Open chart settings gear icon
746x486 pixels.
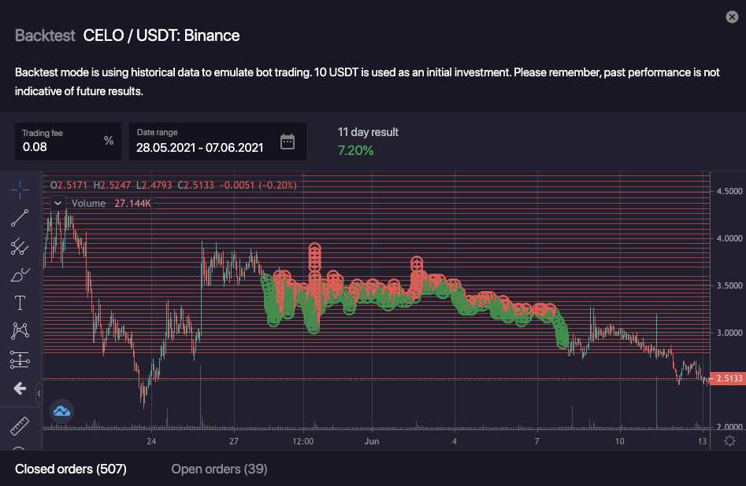[x=729, y=440]
